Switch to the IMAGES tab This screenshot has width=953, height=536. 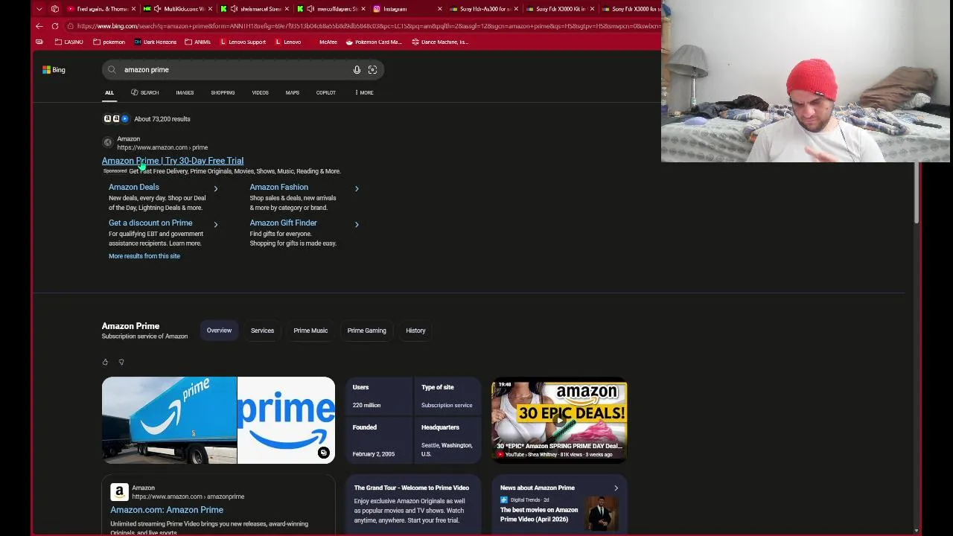(x=185, y=92)
